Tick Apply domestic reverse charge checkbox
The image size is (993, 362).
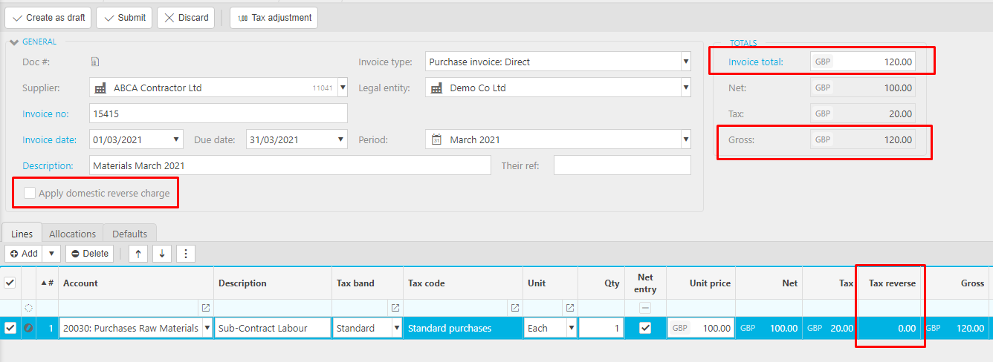coord(30,194)
